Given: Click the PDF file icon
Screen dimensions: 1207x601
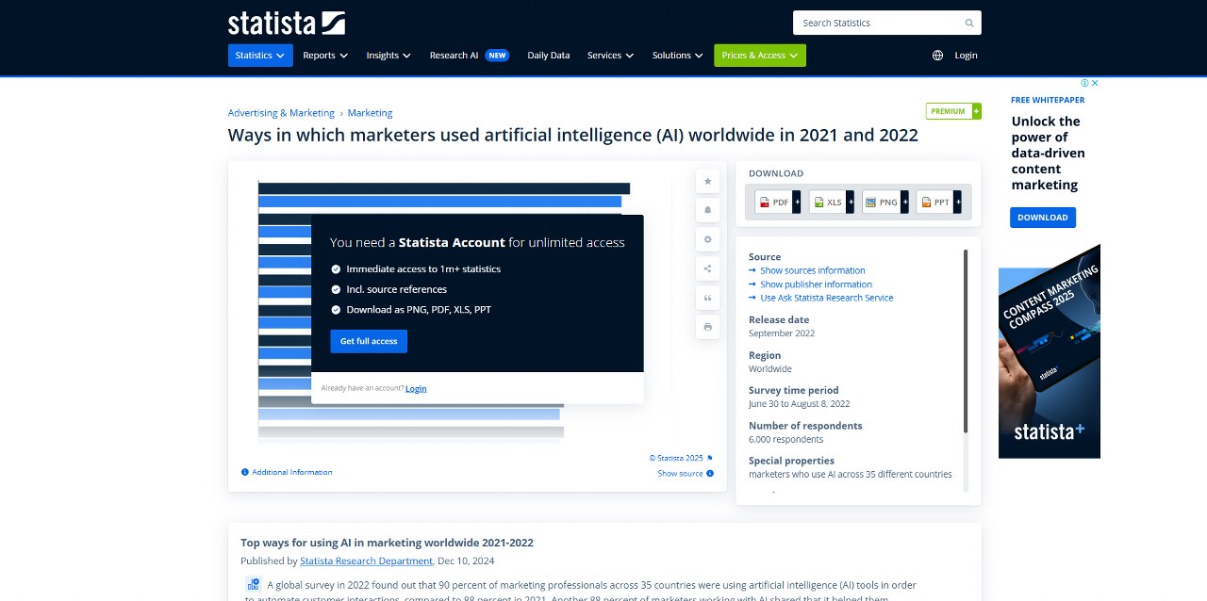Looking at the screenshot, I should coord(764,203).
